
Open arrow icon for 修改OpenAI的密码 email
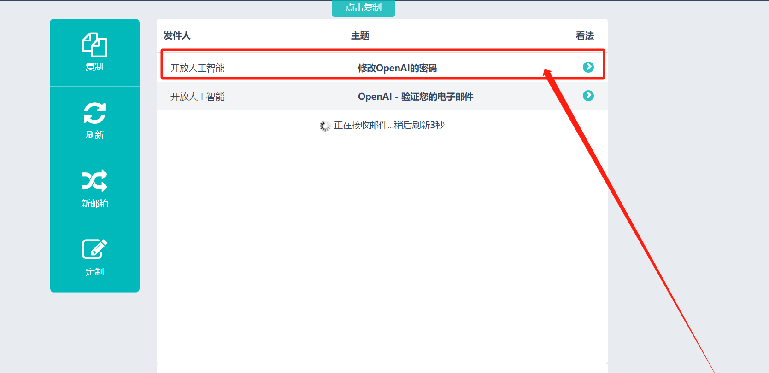tap(588, 67)
